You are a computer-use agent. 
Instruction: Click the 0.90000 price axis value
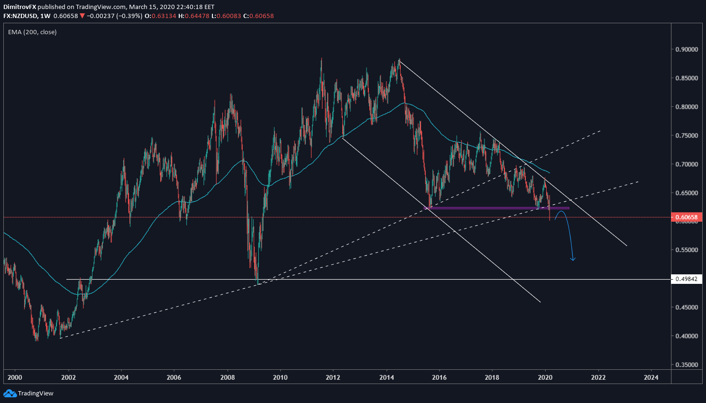point(687,49)
